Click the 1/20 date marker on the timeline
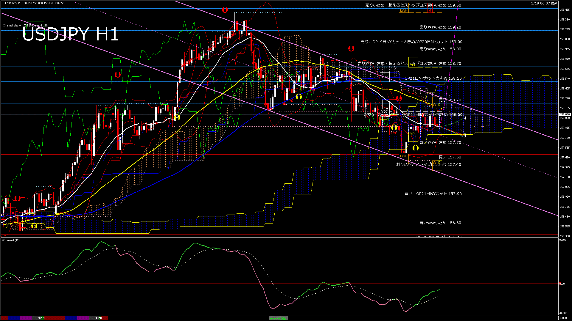572x321 pixels. pyautogui.click(x=99, y=318)
